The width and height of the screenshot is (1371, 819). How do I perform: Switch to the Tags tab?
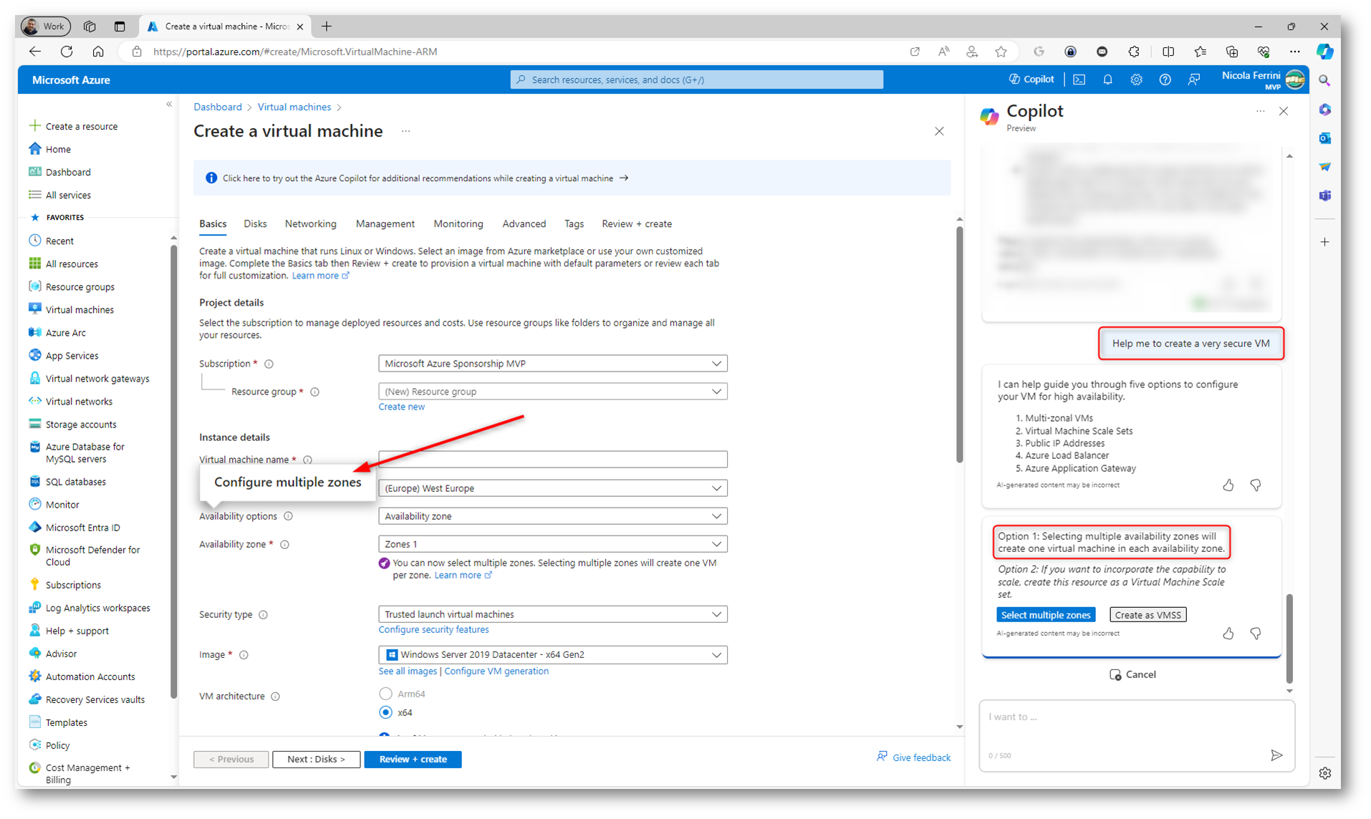point(574,224)
